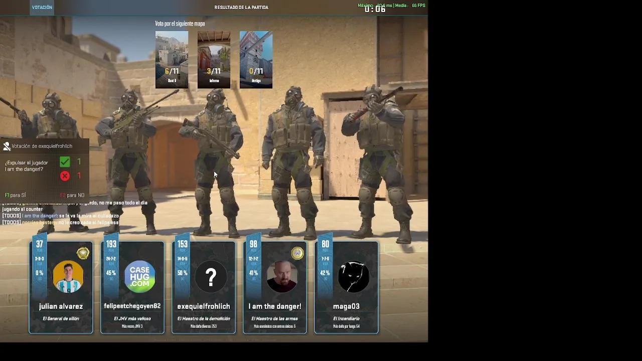This screenshot has height=361, width=642.
Task: Click I am the danger!'s avatar
Action: (282, 276)
